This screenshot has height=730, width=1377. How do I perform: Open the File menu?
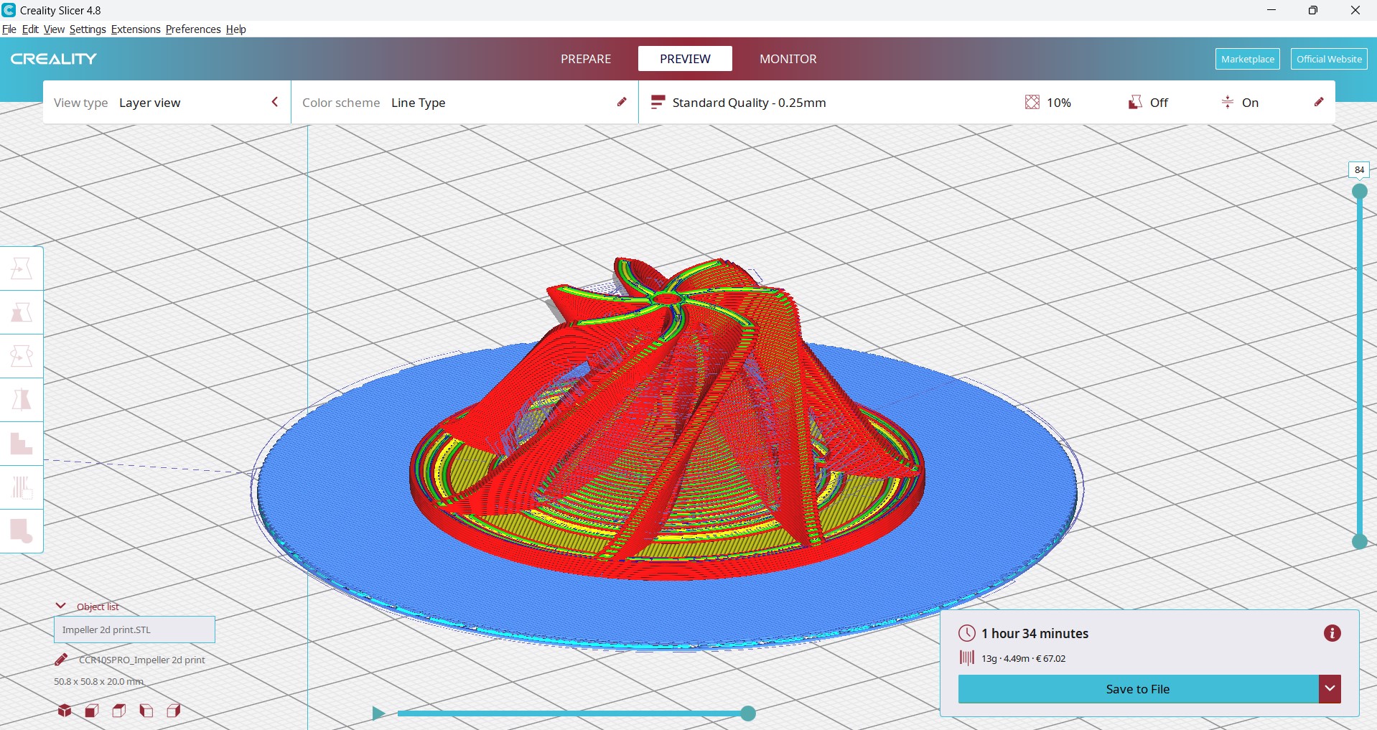pyautogui.click(x=9, y=29)
